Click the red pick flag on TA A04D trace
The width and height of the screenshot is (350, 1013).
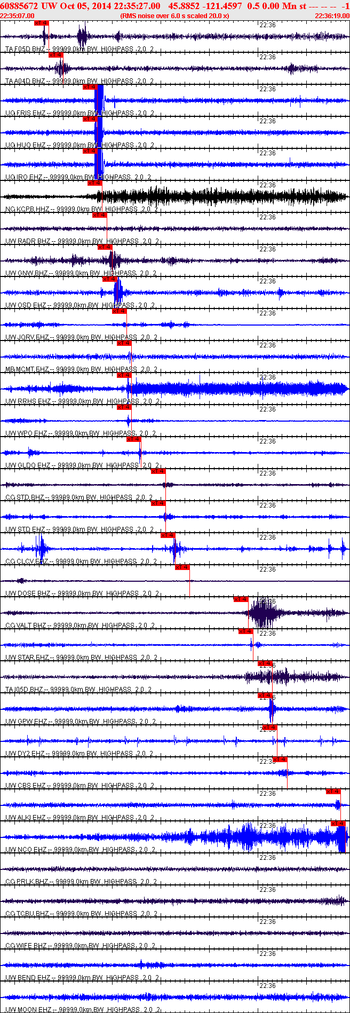click(55, 55)
